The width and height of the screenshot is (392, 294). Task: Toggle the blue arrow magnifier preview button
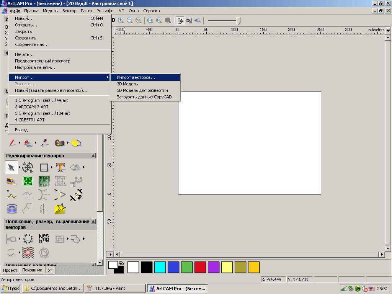(x=198, y=21)
